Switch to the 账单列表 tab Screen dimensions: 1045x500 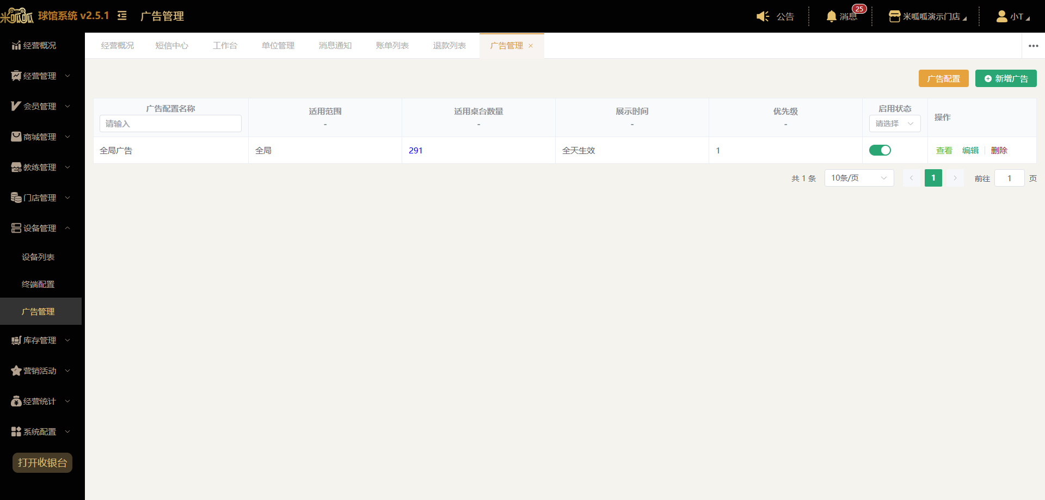[392, 46]
